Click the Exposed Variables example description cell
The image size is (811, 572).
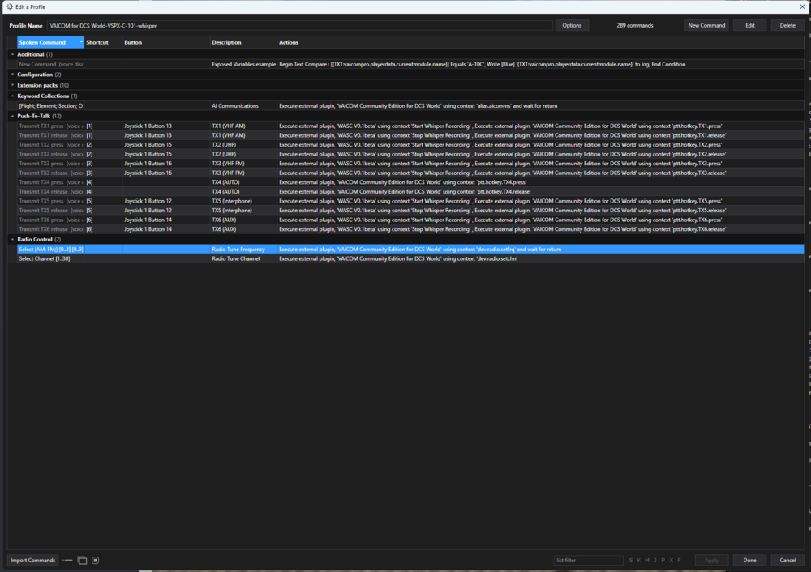click(x=243, y=65)
